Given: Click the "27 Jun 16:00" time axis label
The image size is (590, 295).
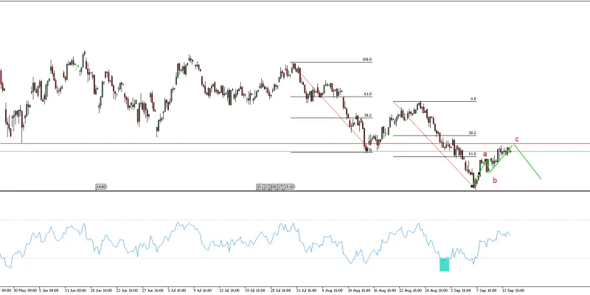Looking at the screenshot, I should [x=153, y=291].
